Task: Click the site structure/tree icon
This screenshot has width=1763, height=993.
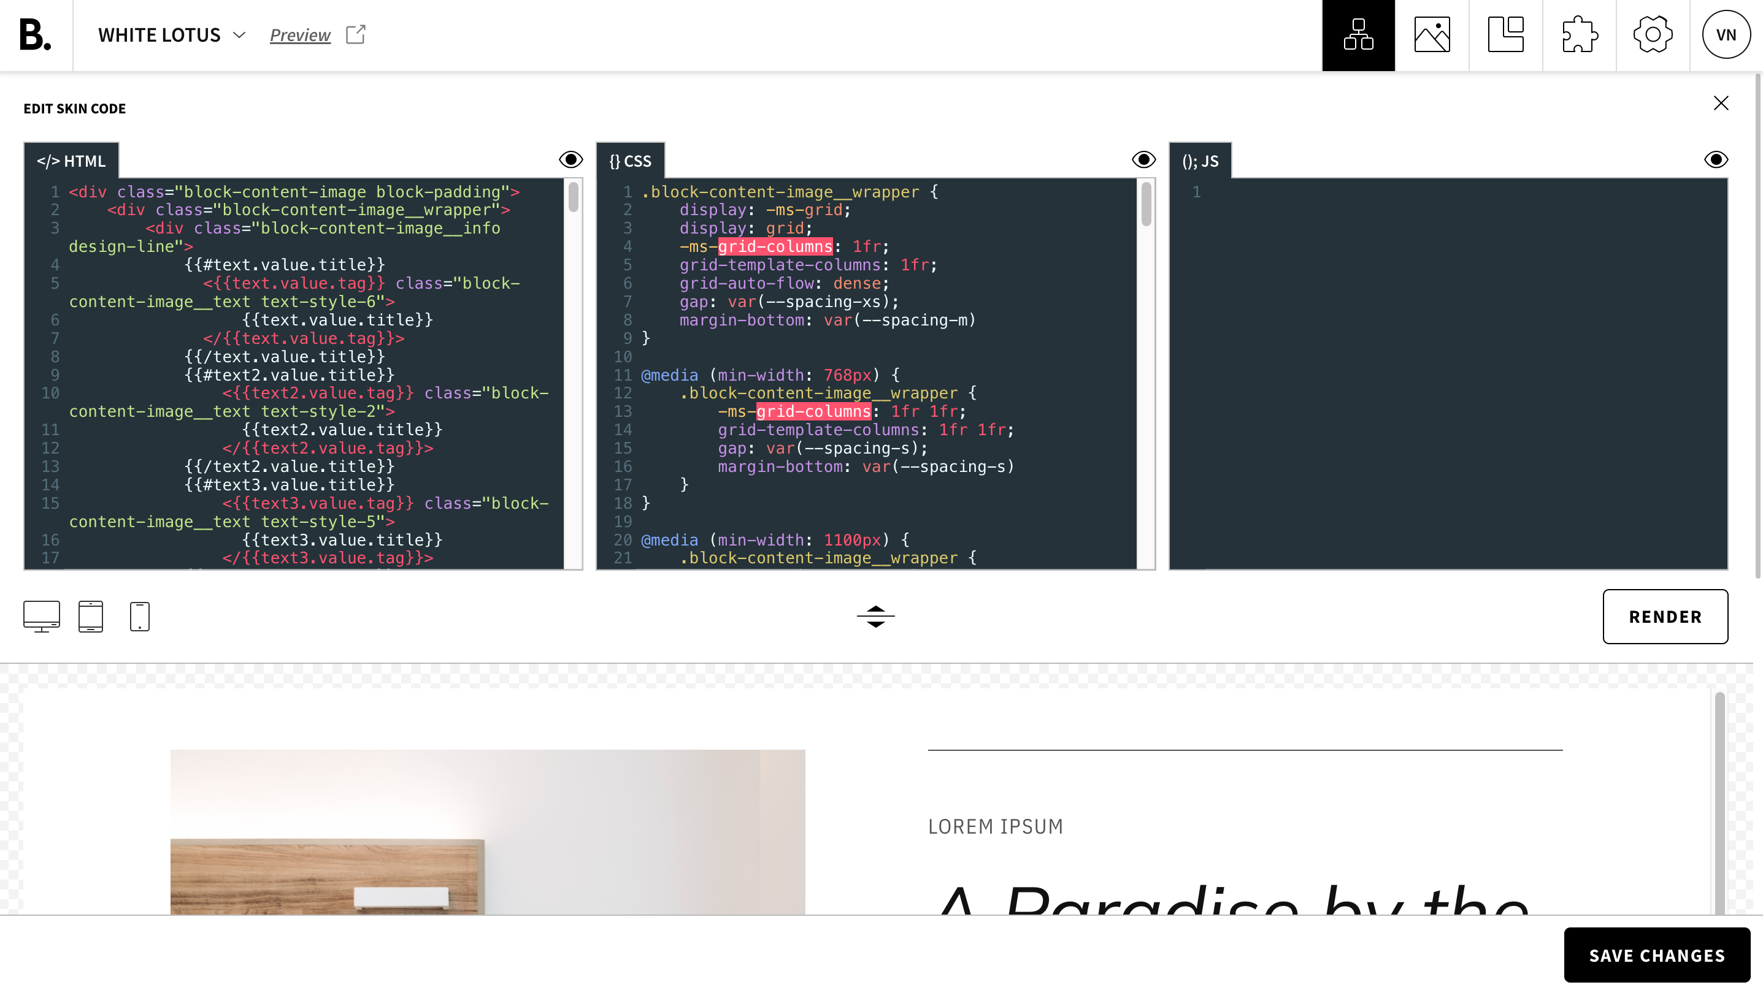Action: point(1359,35)
